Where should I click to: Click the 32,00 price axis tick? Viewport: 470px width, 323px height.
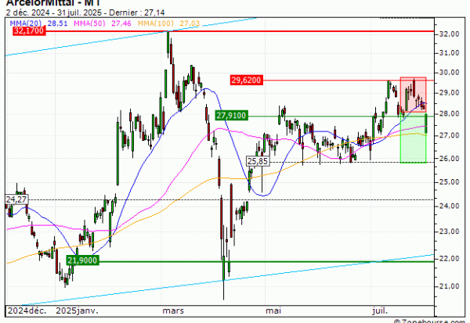449,34
